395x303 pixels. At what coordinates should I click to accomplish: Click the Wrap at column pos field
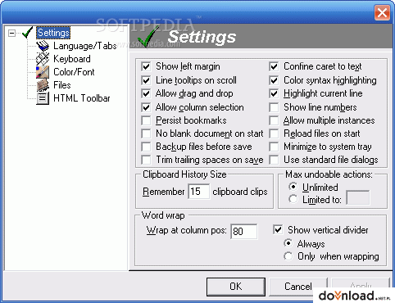244,232
